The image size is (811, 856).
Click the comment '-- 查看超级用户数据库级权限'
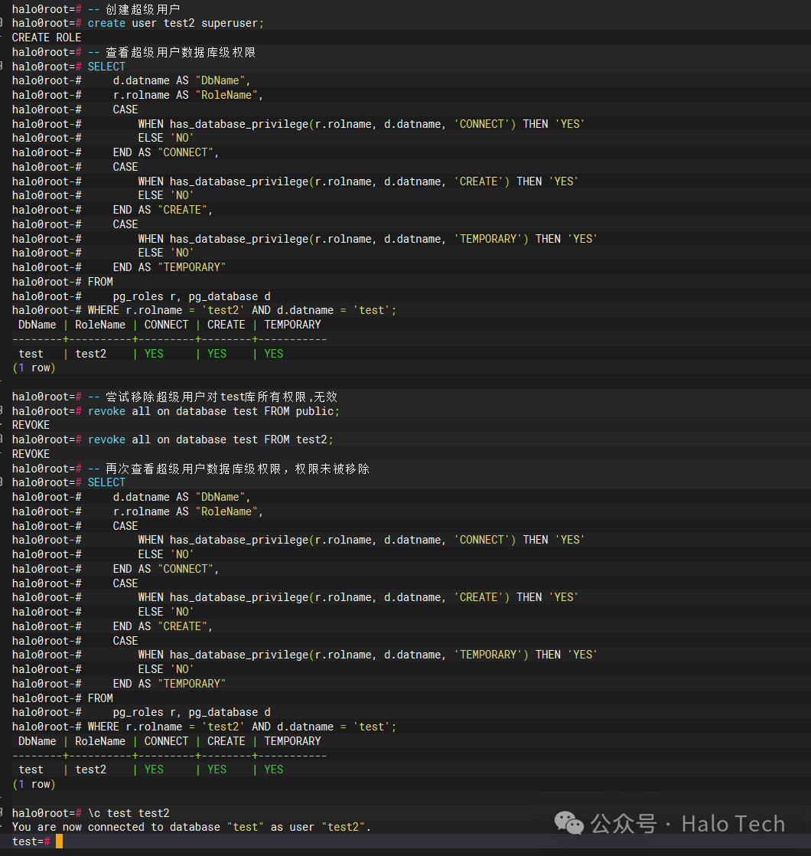[x=171, y=52]
